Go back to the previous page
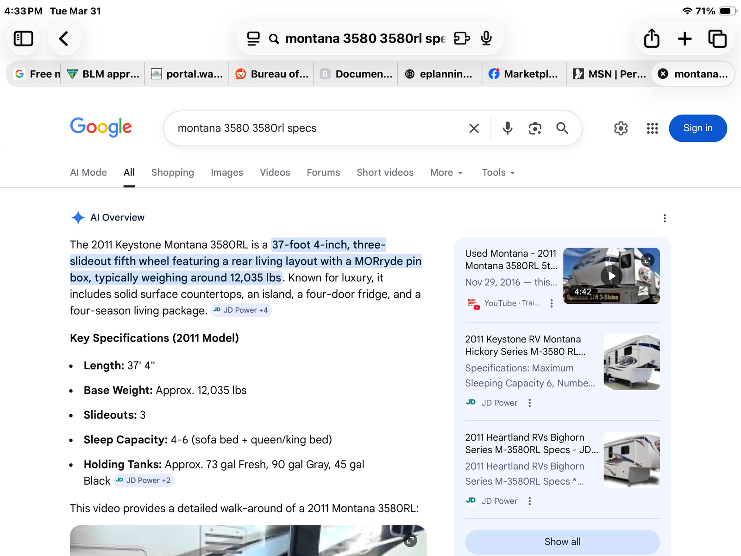741x556 pixels. click(64, 38)
